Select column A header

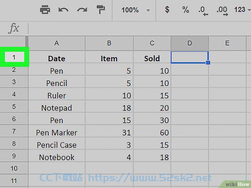click(x=57, y=43)
